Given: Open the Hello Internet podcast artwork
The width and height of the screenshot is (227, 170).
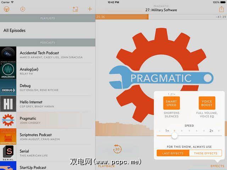Looking at the screenshot, I should point(8,104).
